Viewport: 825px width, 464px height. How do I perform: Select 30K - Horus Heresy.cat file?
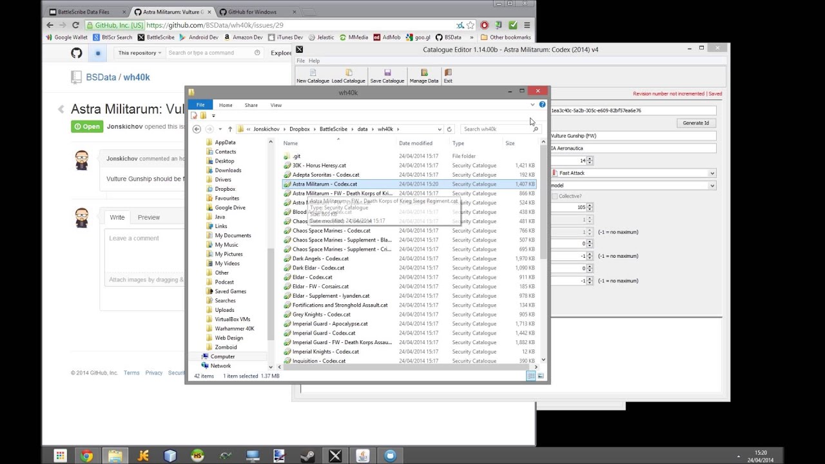coord(319,166)
